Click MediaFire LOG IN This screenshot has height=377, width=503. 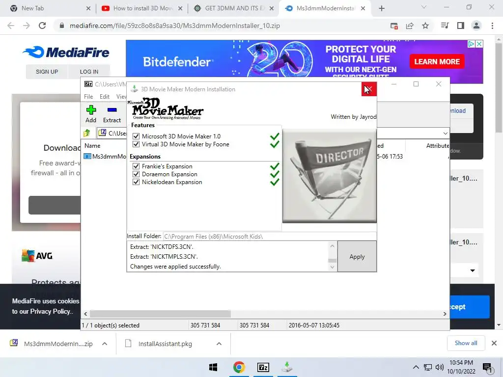click(x=89, y=72)
